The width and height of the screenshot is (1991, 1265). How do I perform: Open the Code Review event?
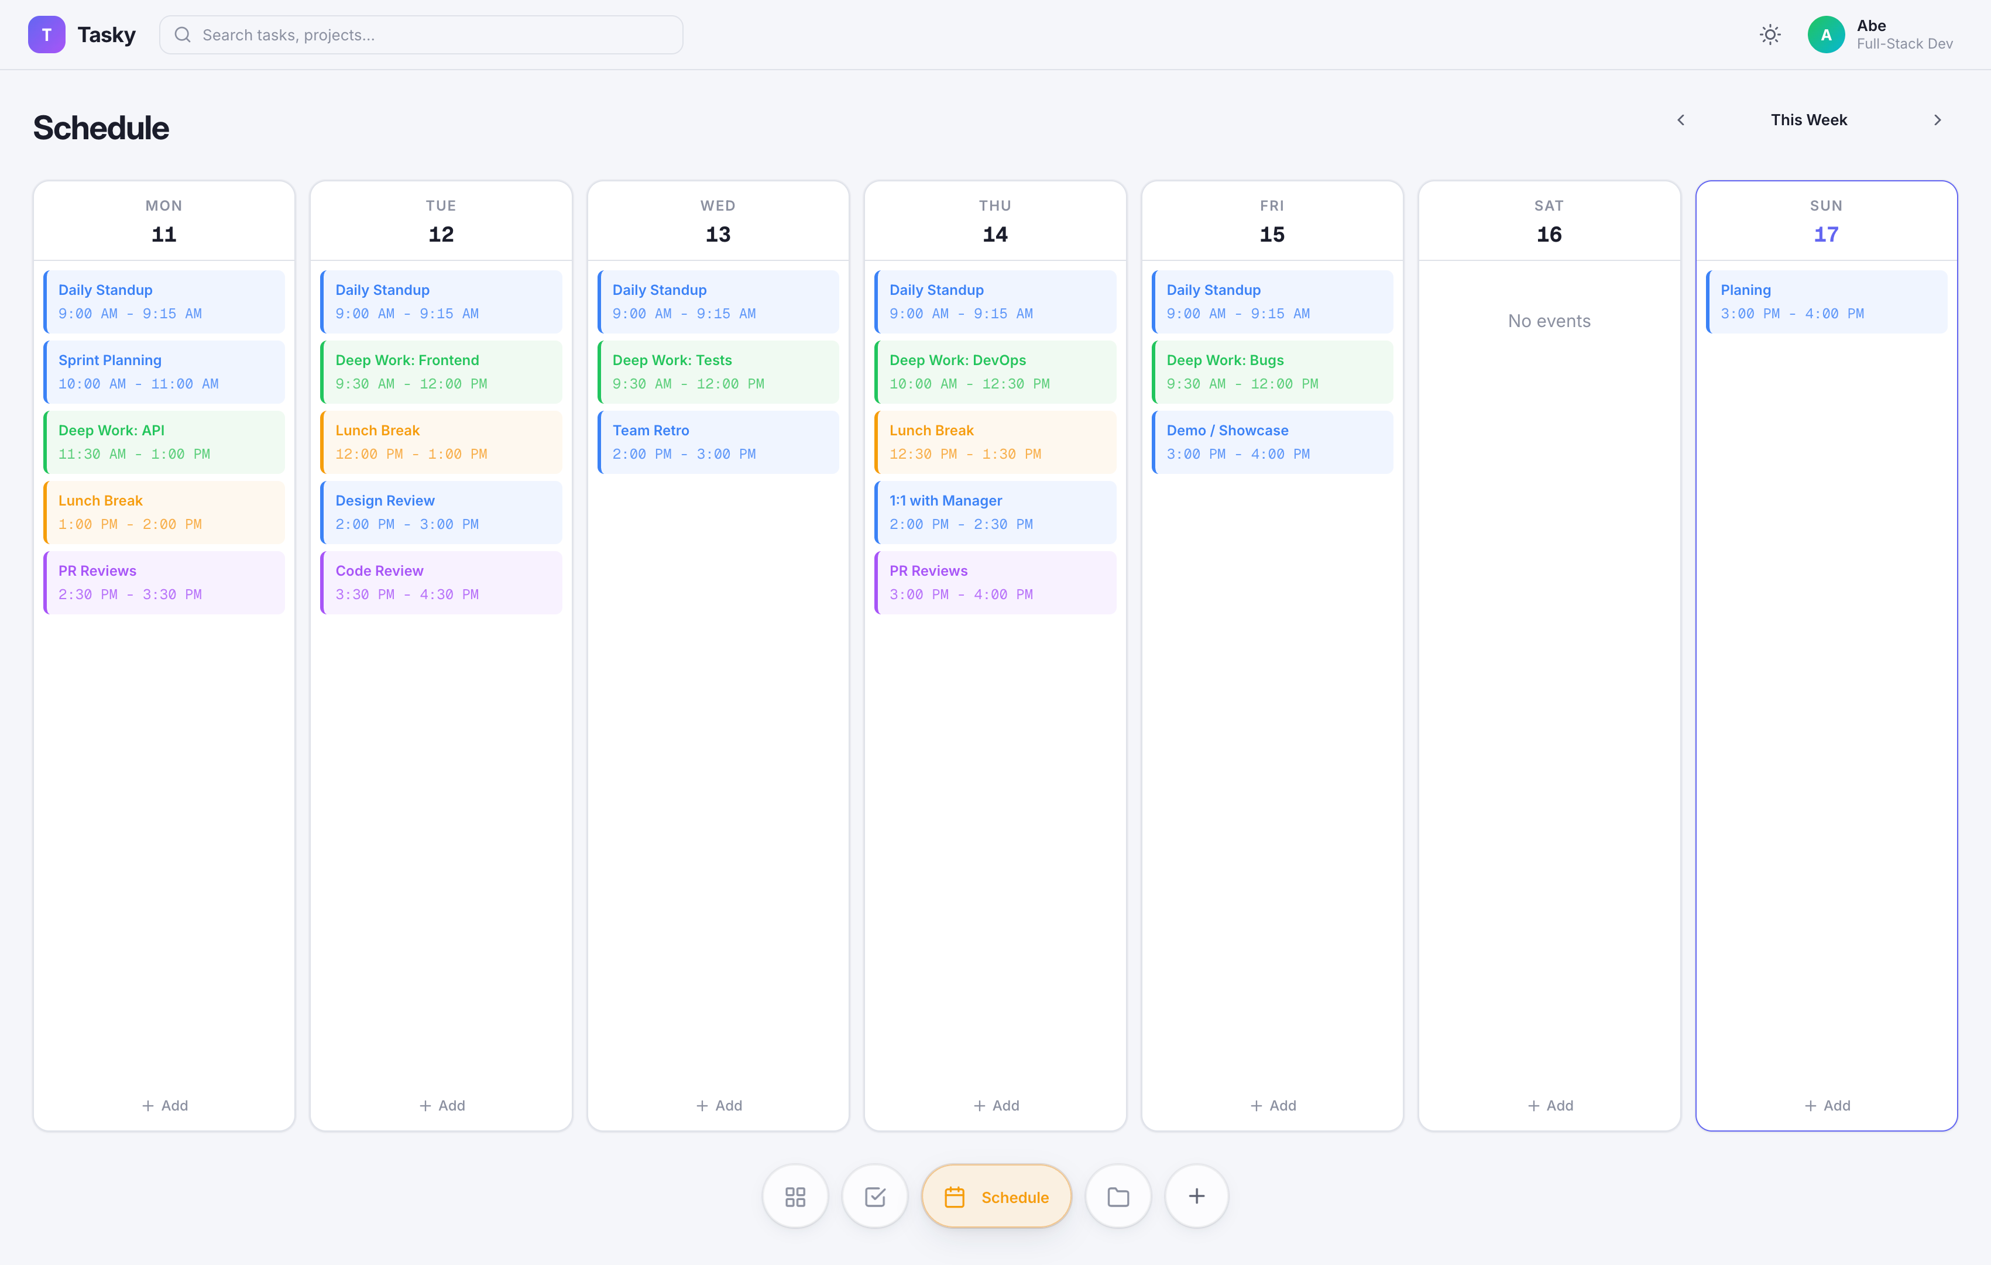[441, 583]
